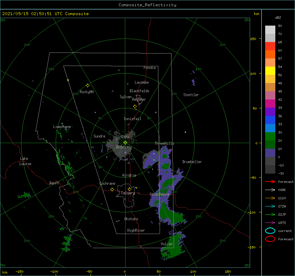Select the slate-purple swatch near 10 dBZ
This screenshot has height=276, width=295.
tap(270, 153)
